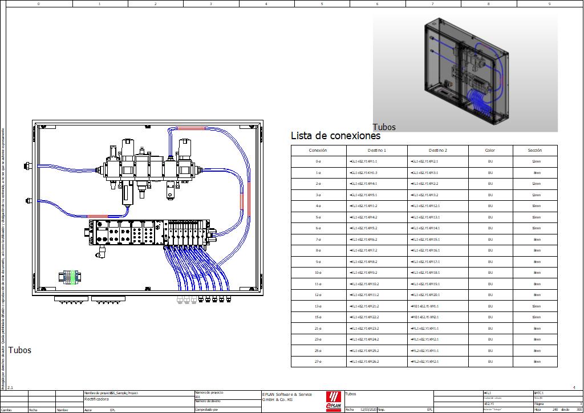
Task: Select the valve terminal manifold
Action: (x=151, y=234)
